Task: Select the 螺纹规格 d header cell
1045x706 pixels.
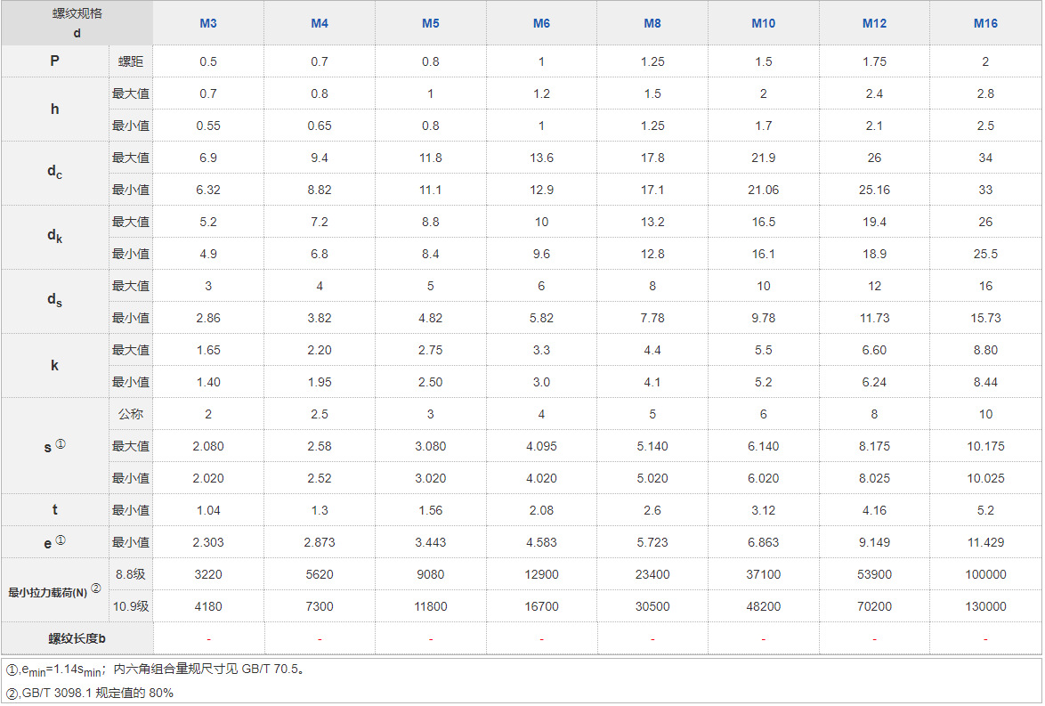Action: (x=77, y=22)
